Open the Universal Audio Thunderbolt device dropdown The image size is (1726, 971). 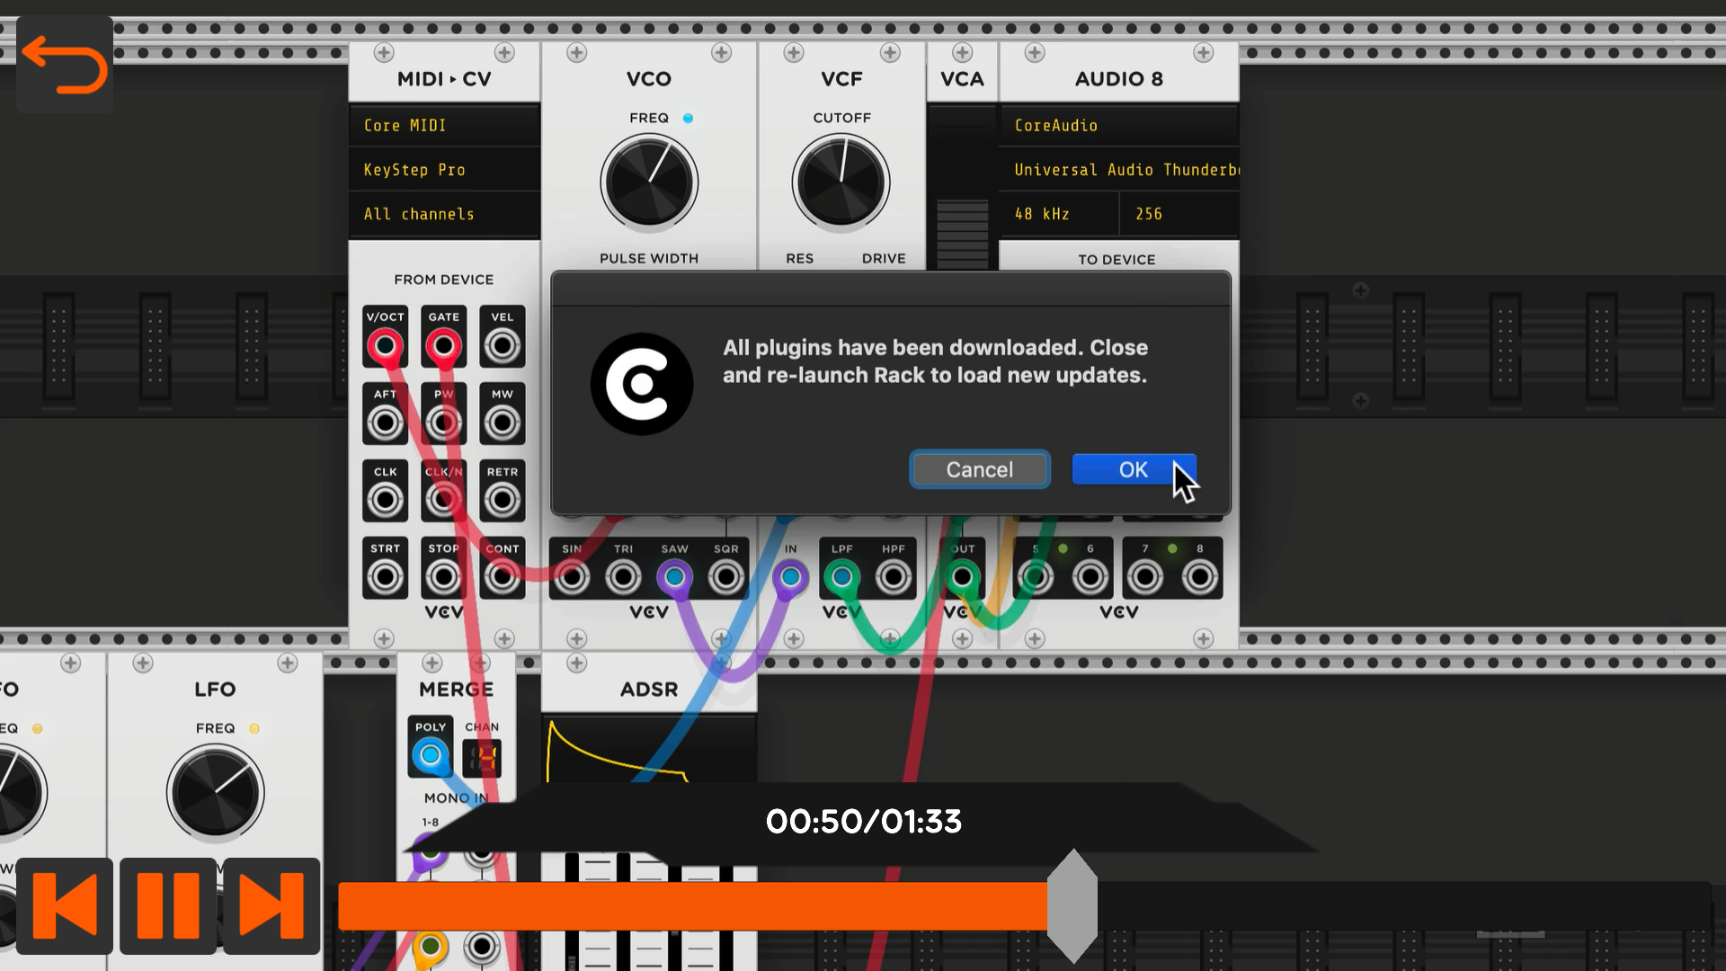pyautogui.click(x=1119, y=169)
